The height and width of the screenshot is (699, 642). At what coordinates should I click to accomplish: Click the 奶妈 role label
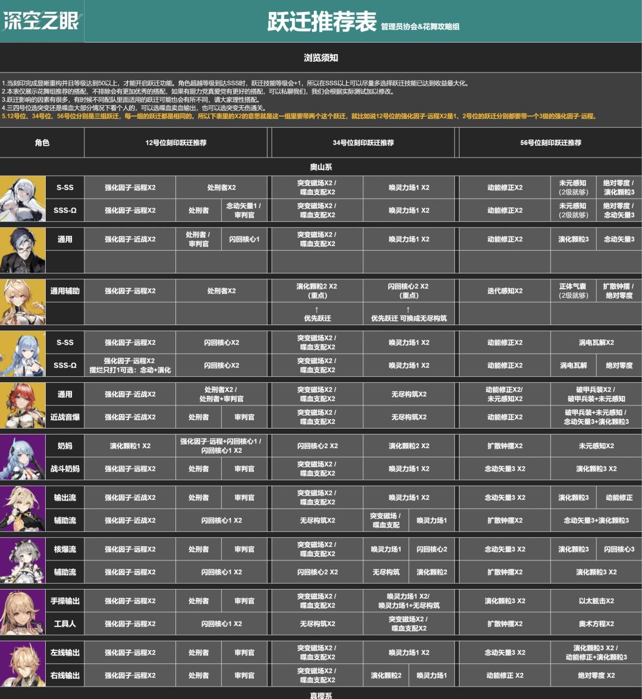point(65,446)
